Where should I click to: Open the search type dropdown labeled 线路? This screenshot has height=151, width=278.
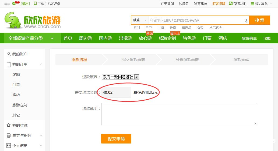(140, 20)
